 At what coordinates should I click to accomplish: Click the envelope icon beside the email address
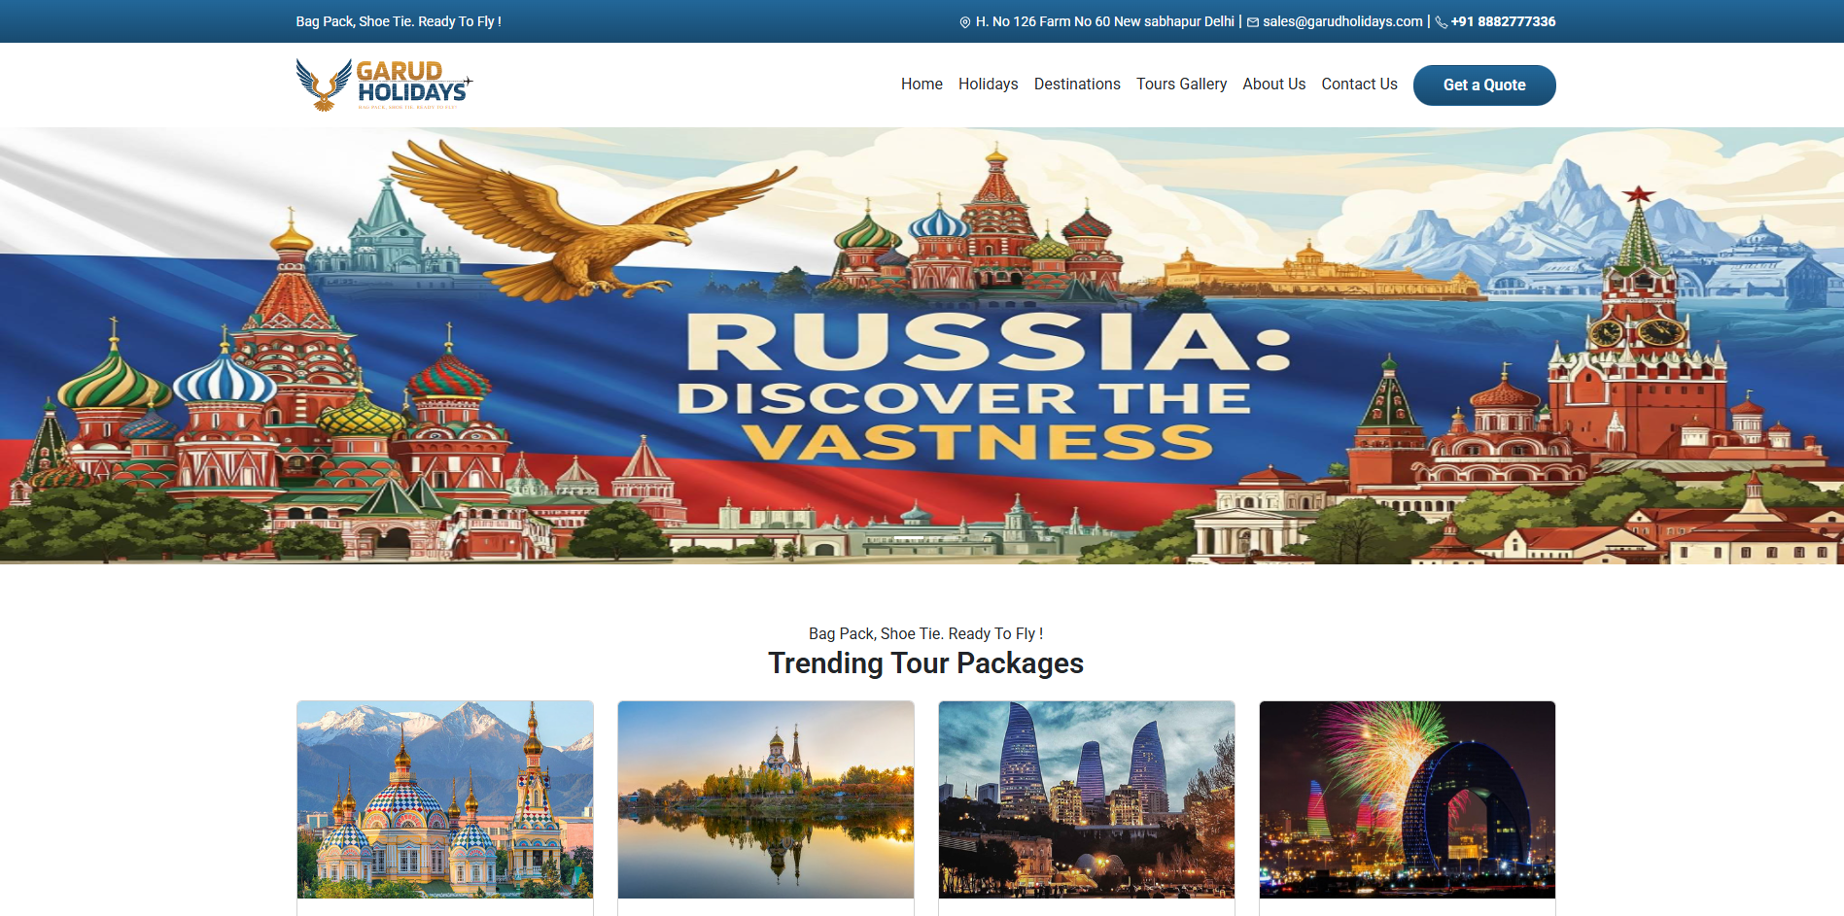point(1253,22)
